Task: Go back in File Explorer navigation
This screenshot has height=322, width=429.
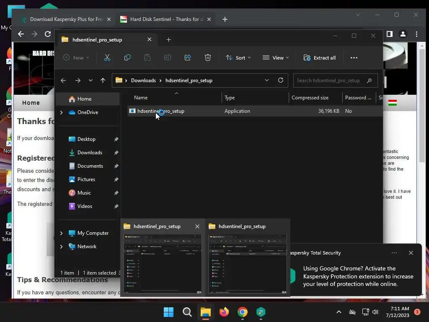Action: (63, 80)
